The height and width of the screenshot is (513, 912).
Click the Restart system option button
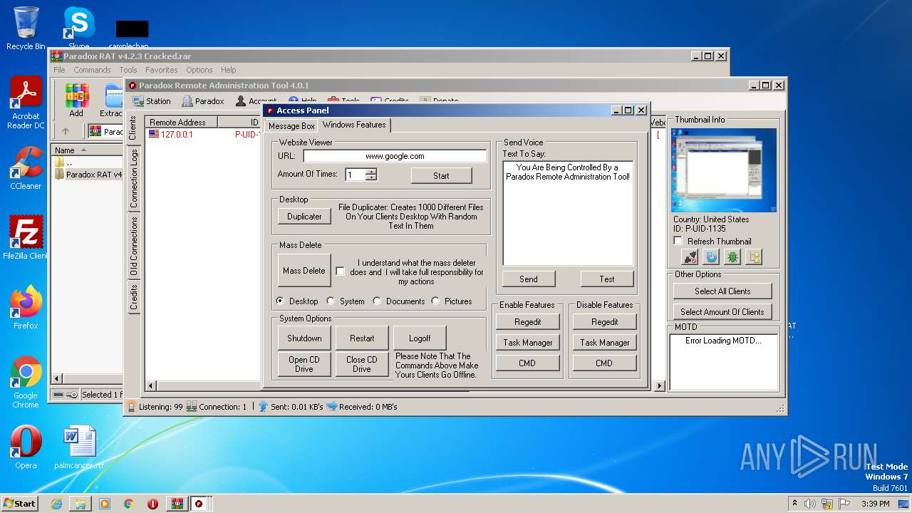(x=362, y=338)
